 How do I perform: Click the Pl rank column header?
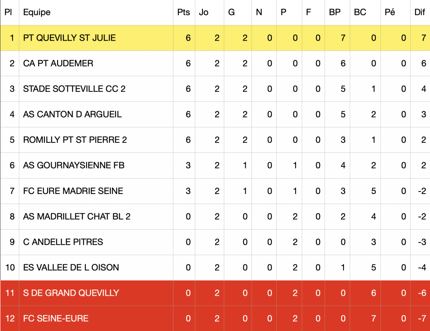8,12
